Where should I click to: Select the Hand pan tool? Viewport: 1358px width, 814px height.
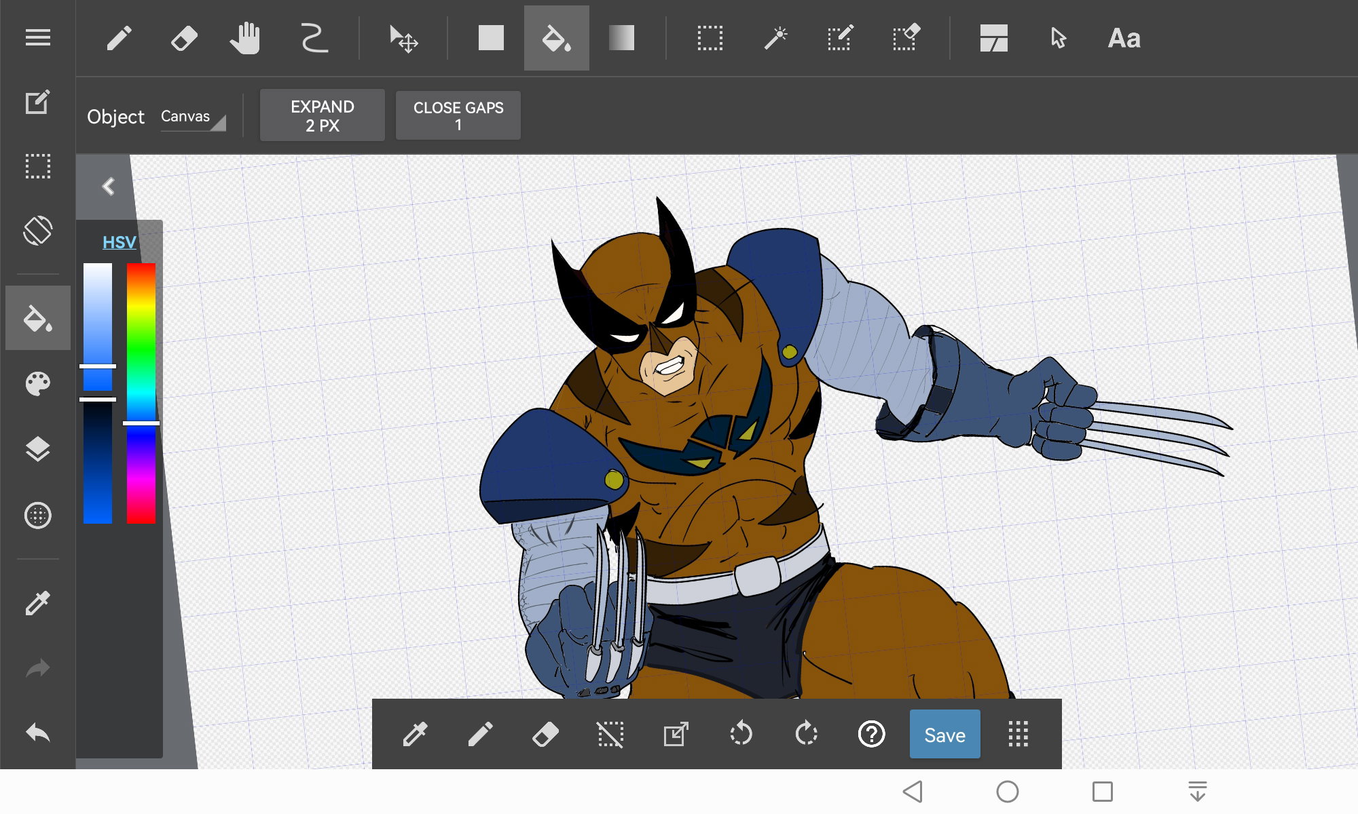245,38
